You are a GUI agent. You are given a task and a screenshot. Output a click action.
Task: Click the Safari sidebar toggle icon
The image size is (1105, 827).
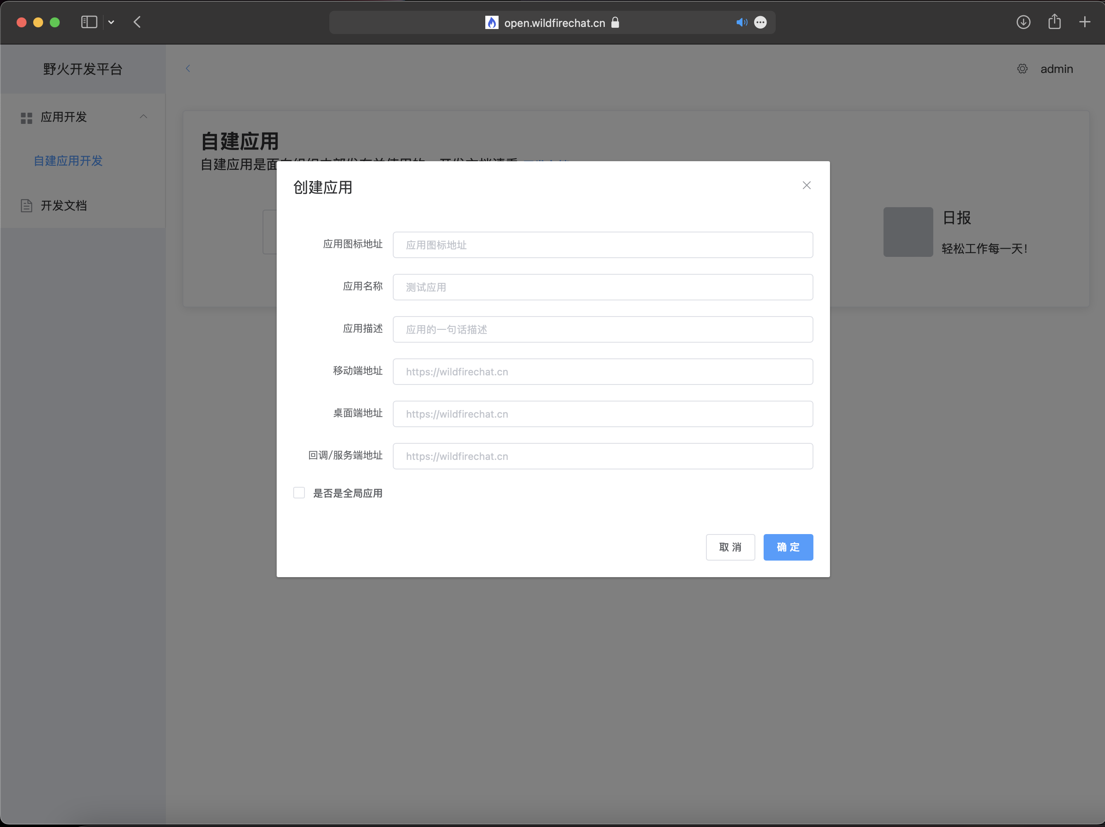89,22
